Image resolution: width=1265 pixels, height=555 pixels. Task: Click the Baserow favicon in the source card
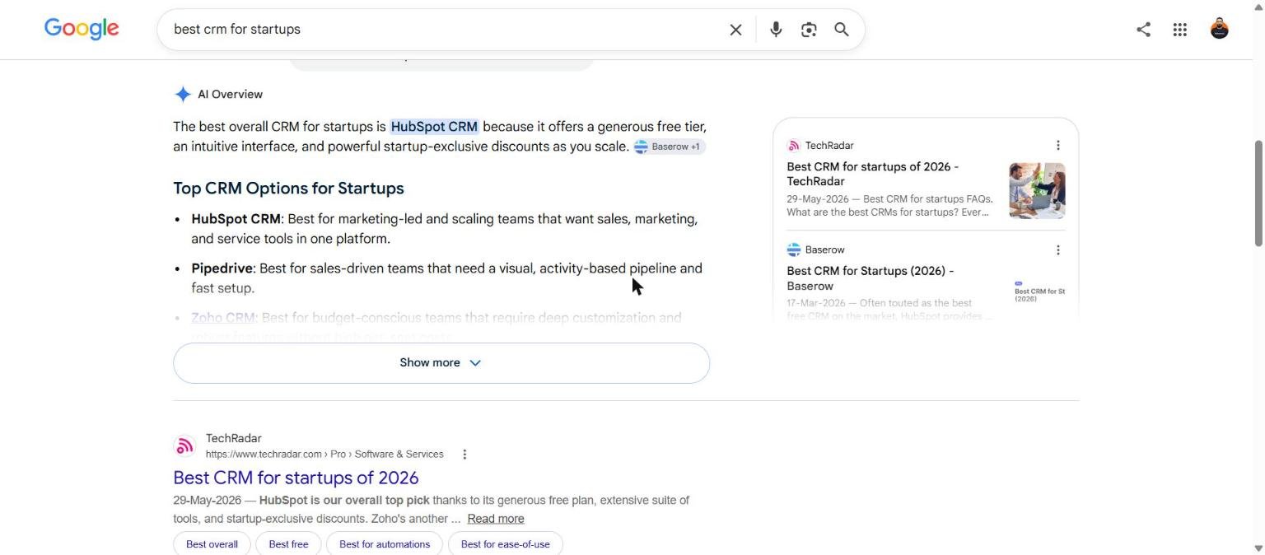(794, 250)
